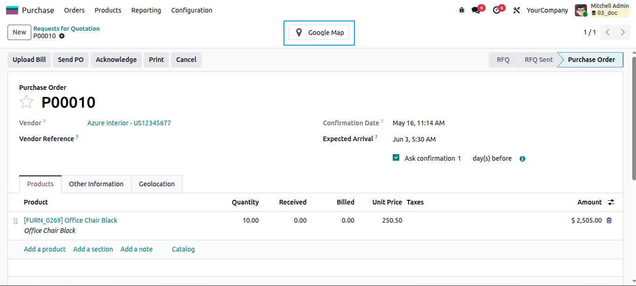Select the RFQ status stage
Viewport: 636px width, 286px height.
point(503,60)
